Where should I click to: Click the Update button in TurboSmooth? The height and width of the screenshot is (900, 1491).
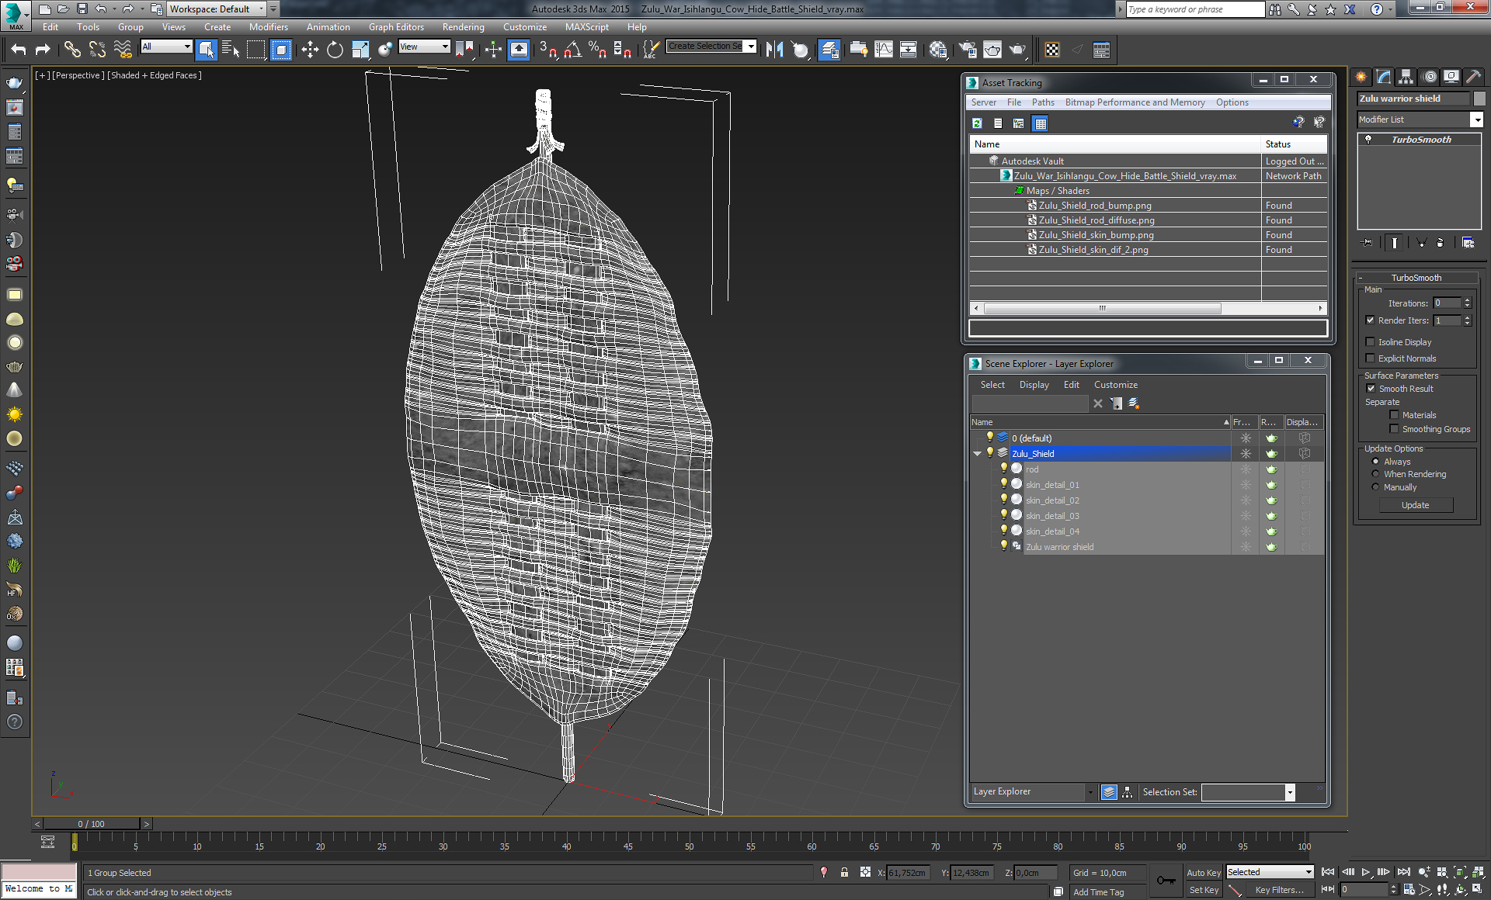tap(1416, 505)
